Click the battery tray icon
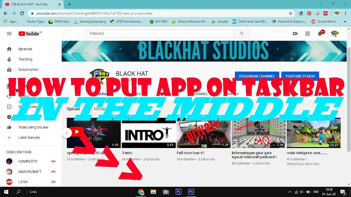The width and height of the screenshot is (351, 197). coord(308,192)
